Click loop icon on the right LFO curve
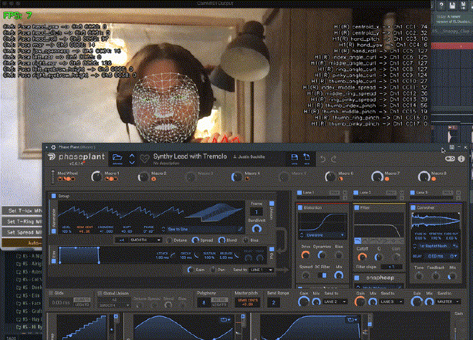The height and width of the screenshot is (340, 473). coord(352,319)
